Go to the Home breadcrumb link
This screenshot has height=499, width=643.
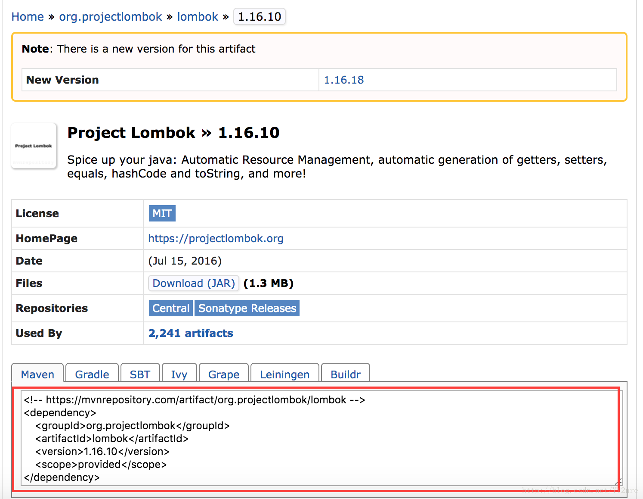coord(28,17)
